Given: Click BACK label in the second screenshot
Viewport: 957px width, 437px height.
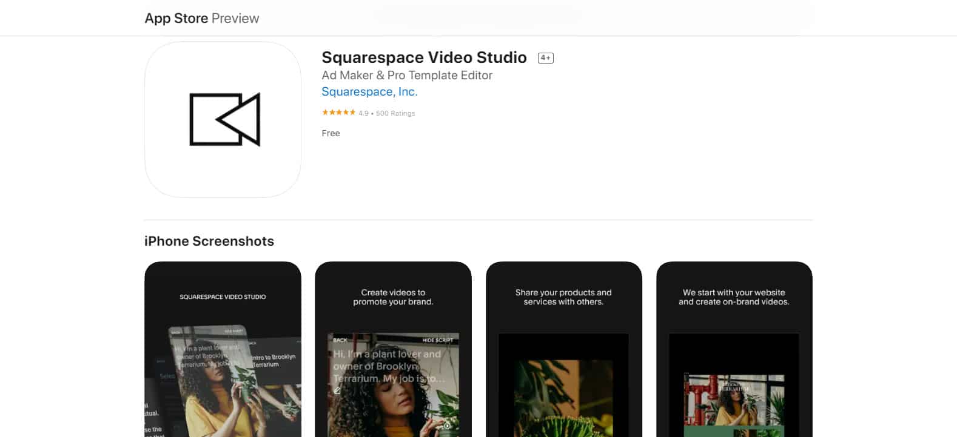Looking at the screenshot, I should [x=340, y=340].
